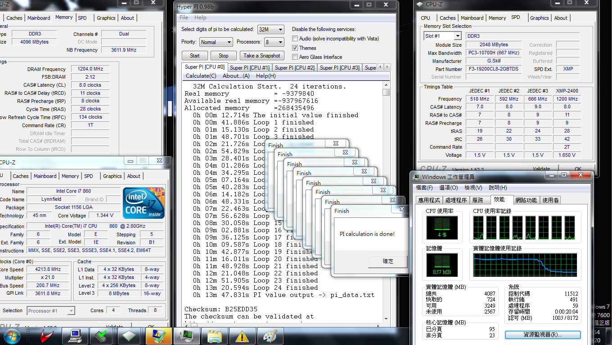Open the Hyper PI File menu
Viewport: 612px width, 345px height.
184,18
